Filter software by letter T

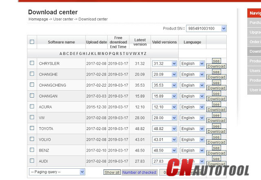coord(124,54)
